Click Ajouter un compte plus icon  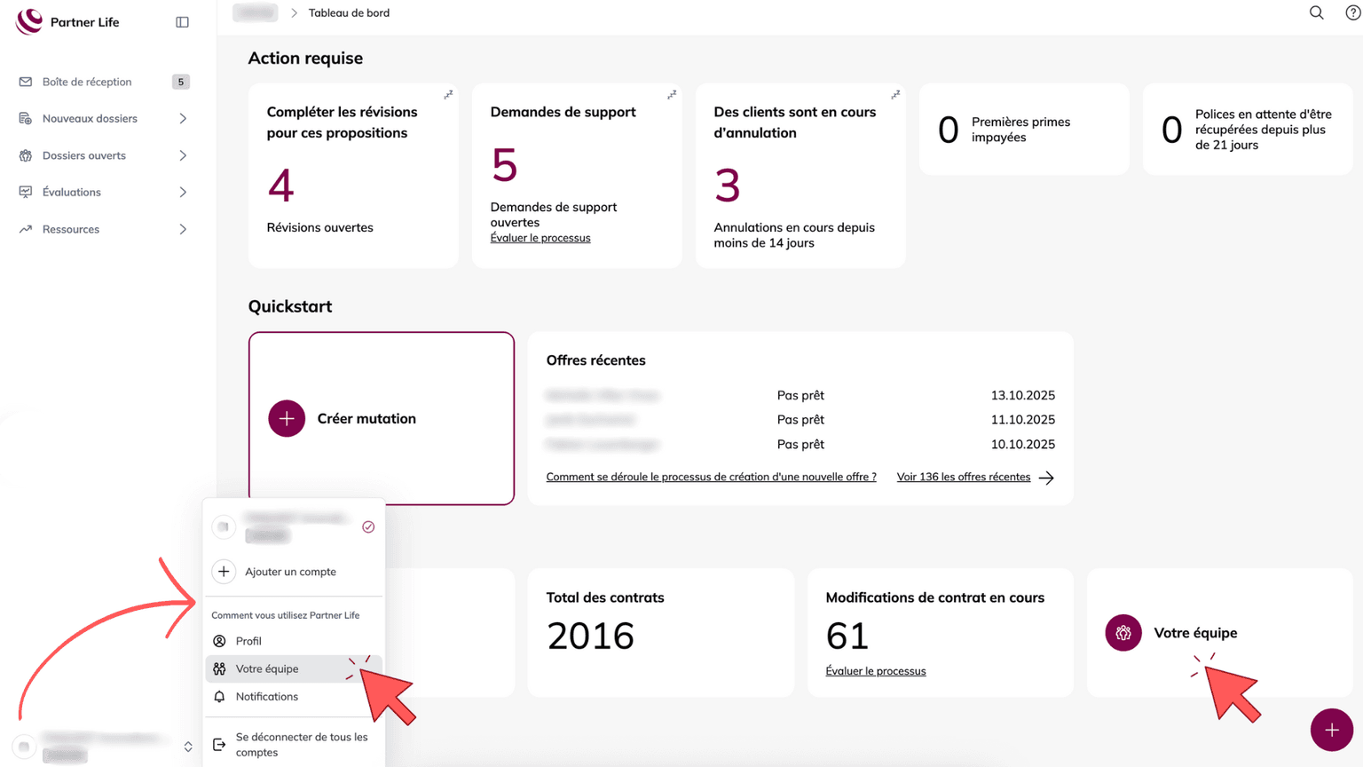(224, 572)
